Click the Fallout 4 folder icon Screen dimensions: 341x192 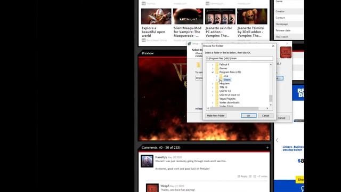coord(217,65)
